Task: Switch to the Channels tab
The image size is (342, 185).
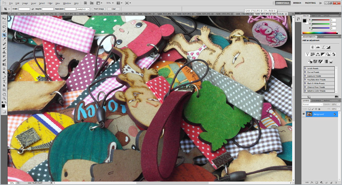Action: [316, 101]
